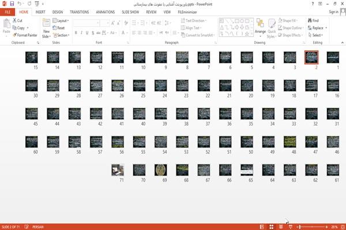
Task: Toggle Italic formatting
Action: [x=81, y=33]
